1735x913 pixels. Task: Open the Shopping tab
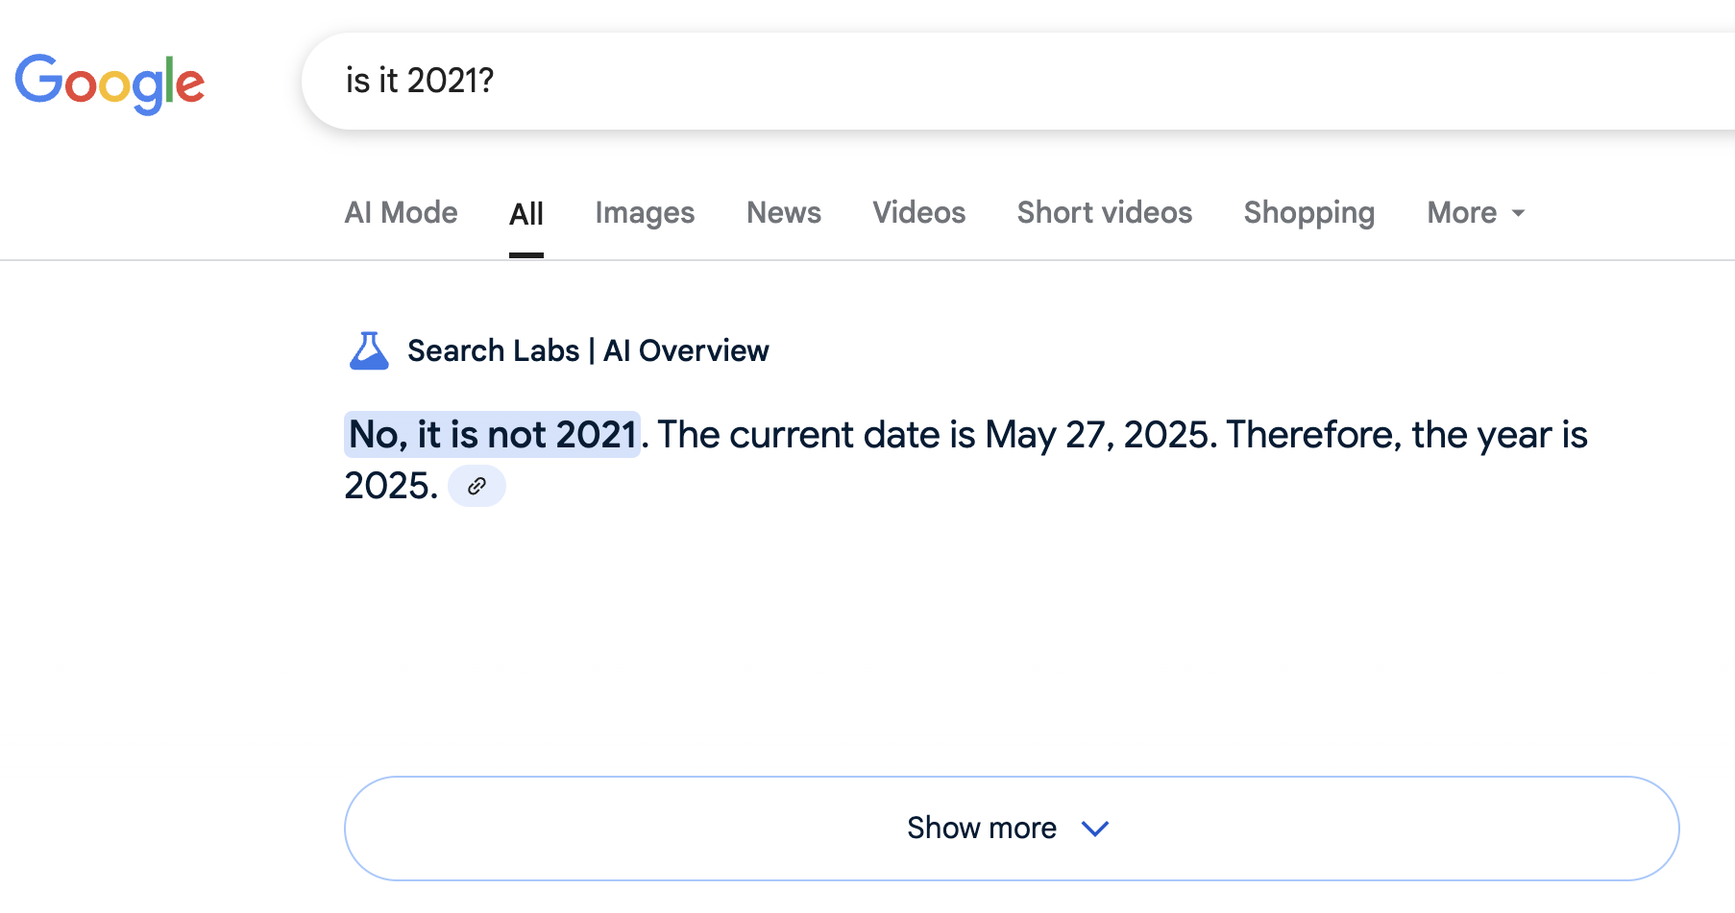[x=1309, y=212]
